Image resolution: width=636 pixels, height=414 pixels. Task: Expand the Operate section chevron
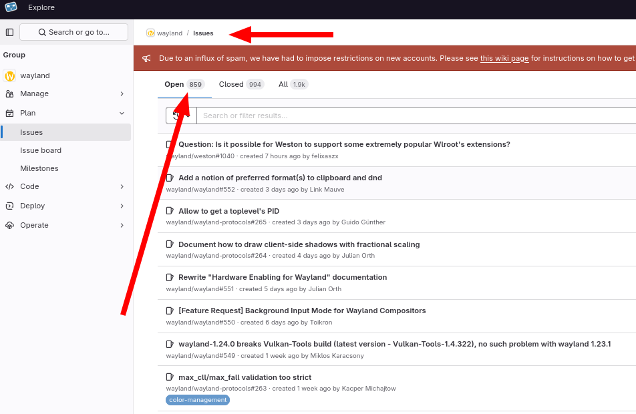122,226
